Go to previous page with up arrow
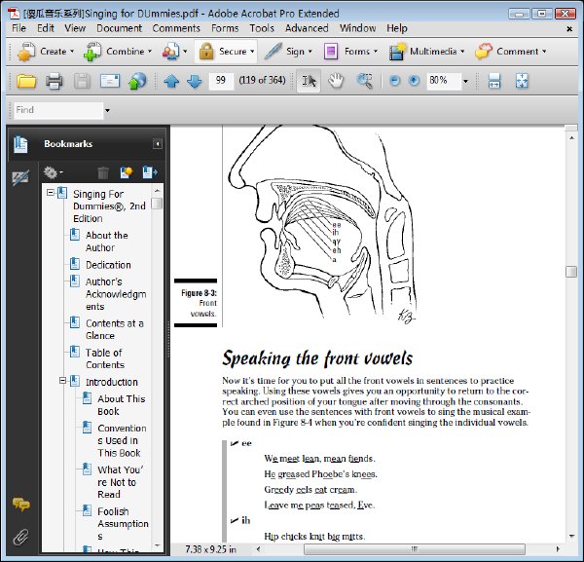Viewport: 584px width, 562px height. (x=171, y=81)
